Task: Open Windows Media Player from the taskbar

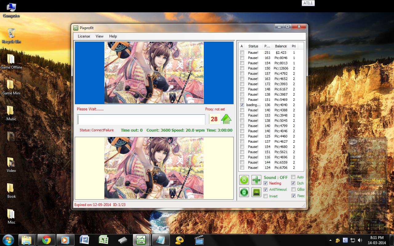Action: [65, 240]
